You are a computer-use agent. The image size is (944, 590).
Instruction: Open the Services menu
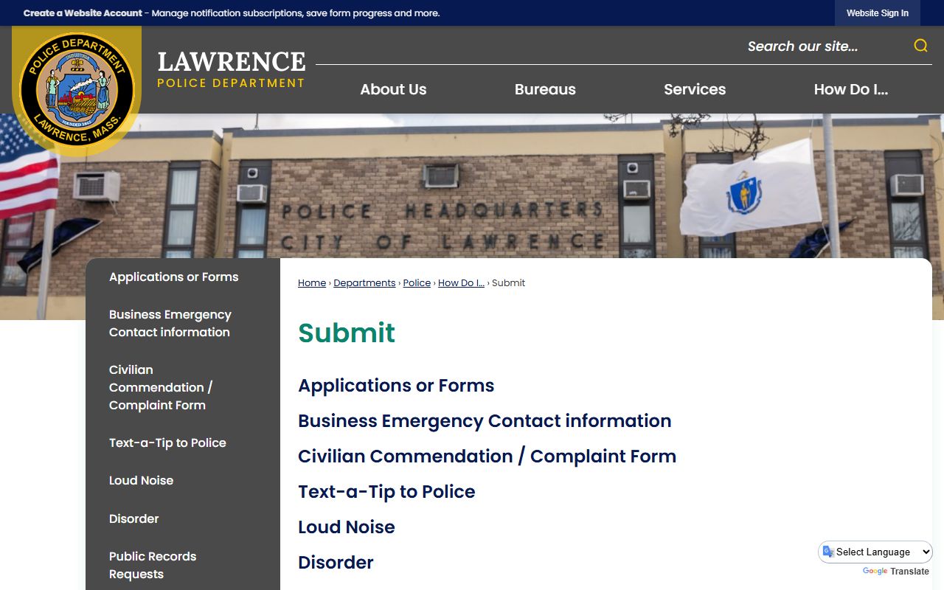[695, 89]
